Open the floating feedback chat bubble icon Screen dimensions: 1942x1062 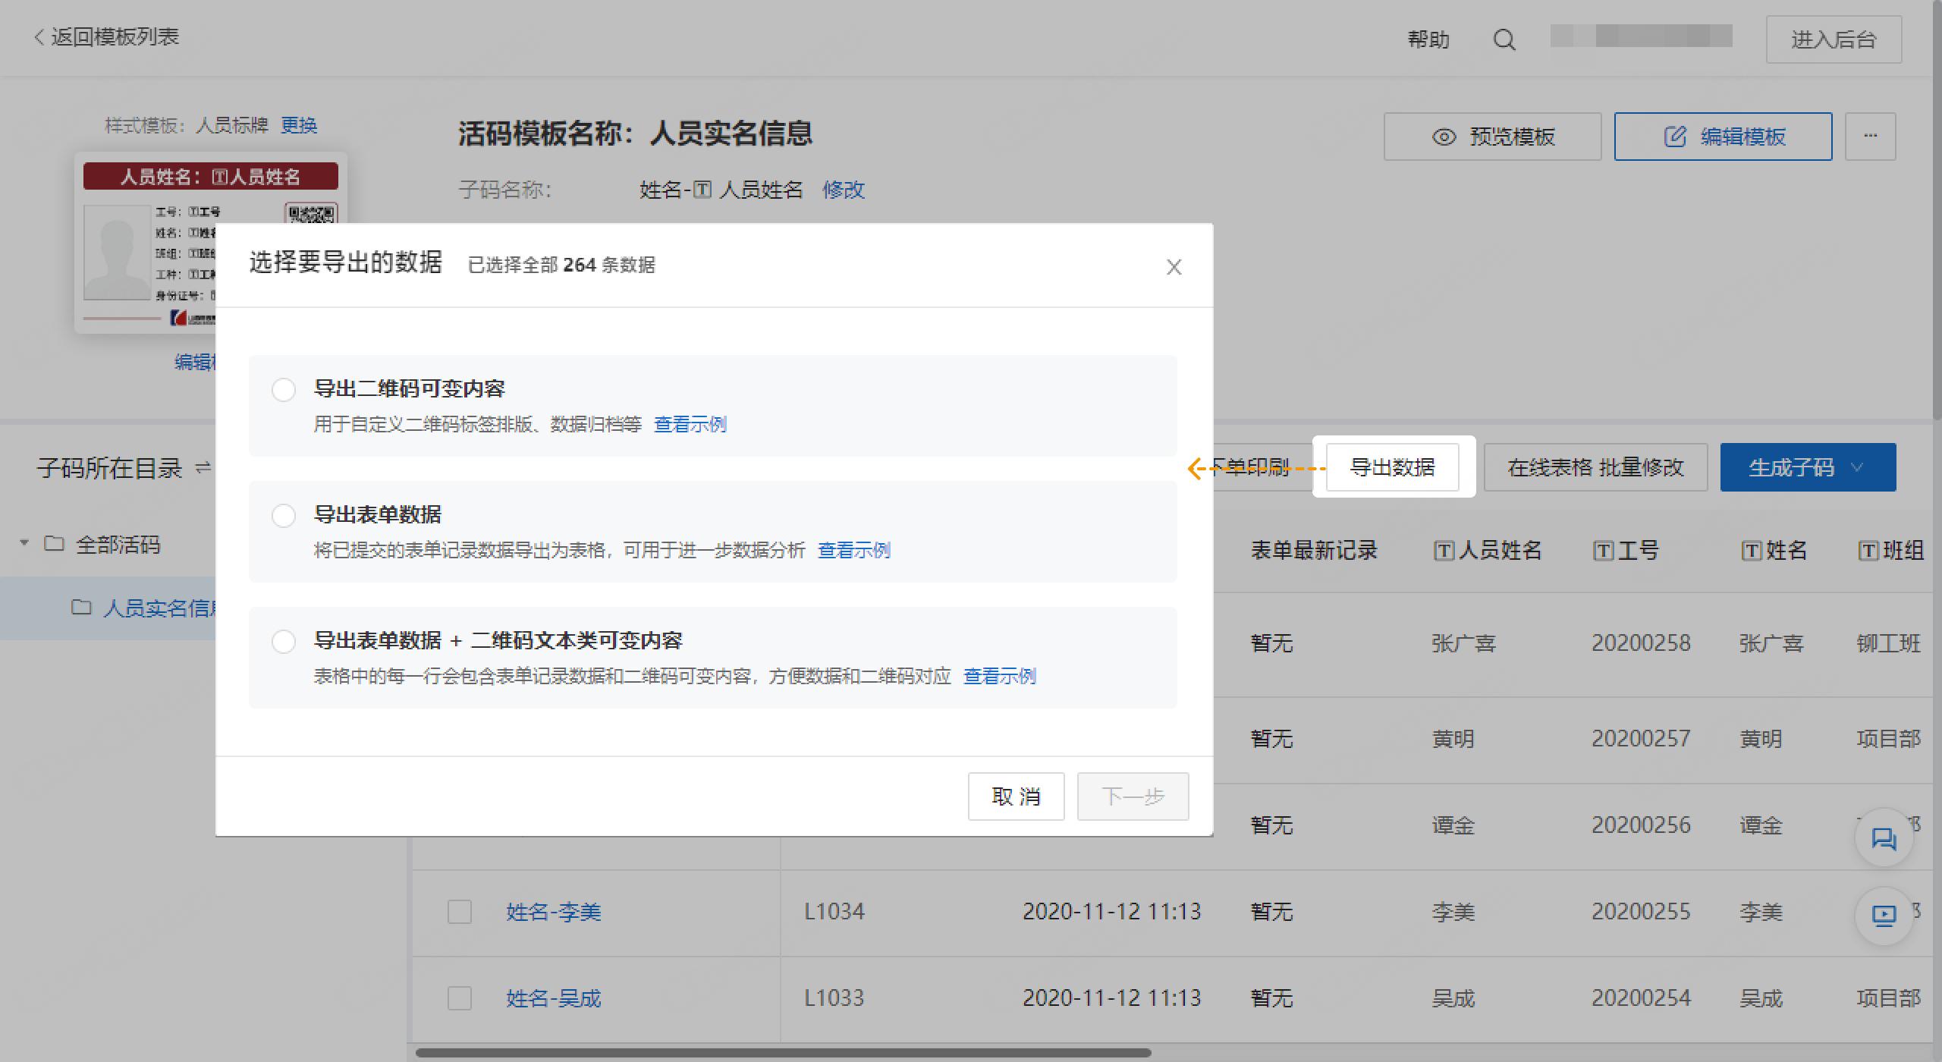[1884, 837]
